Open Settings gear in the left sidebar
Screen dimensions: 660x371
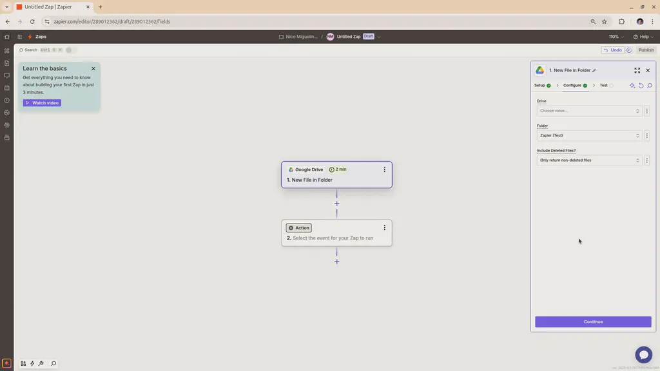[6, 125]
